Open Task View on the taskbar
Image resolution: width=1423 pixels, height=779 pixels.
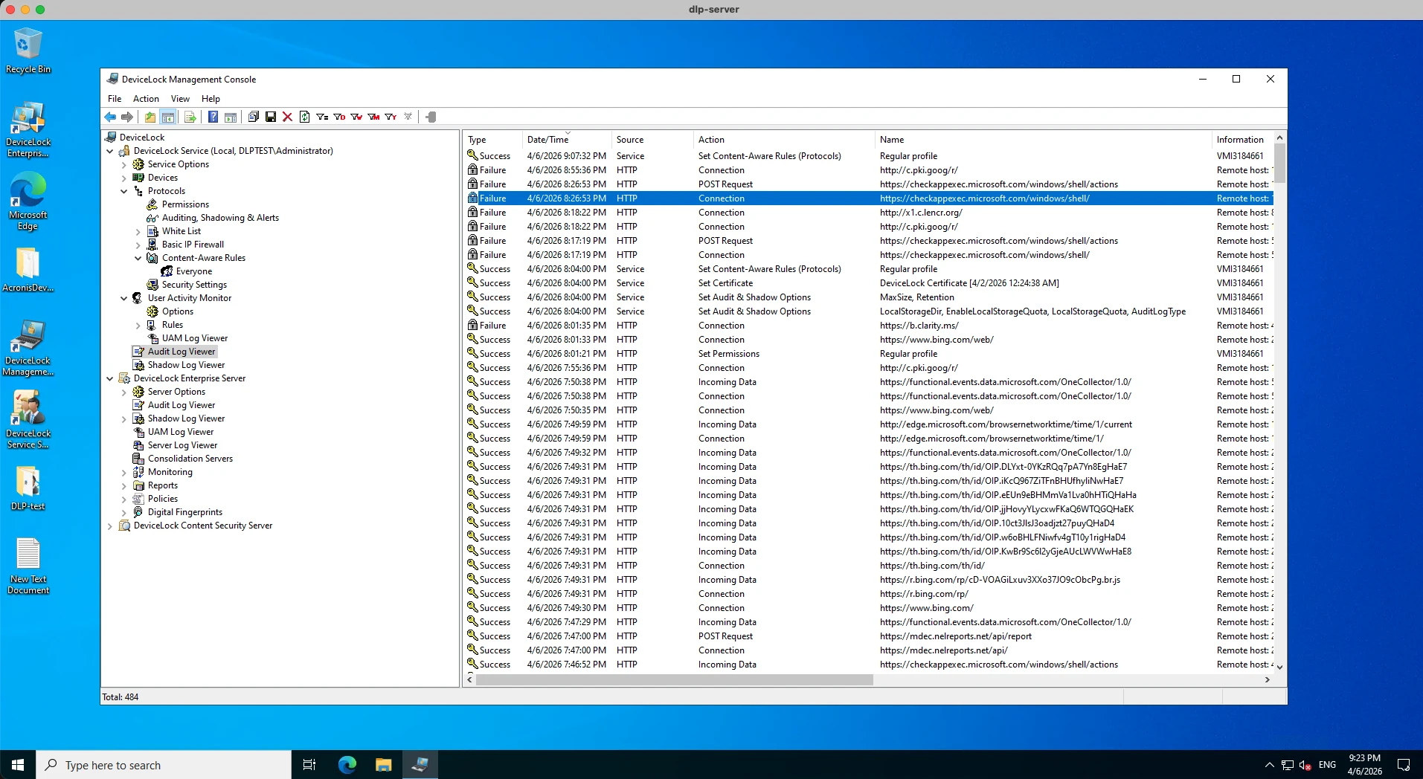tap(309, 764)
